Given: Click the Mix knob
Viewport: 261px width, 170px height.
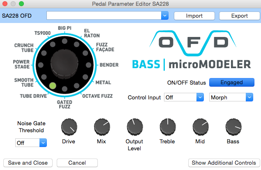Looking at the screenshot, I should pos(102,127).
